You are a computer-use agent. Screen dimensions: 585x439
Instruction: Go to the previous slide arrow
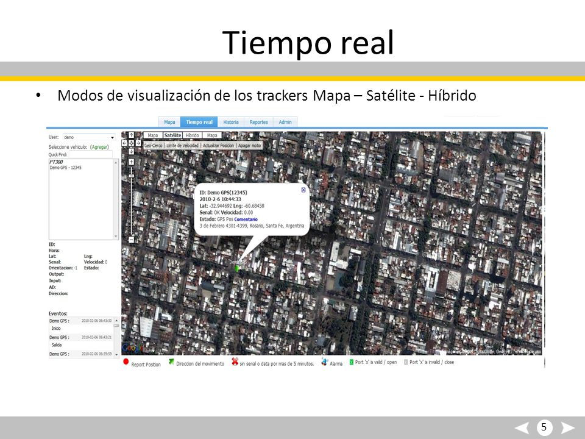[x=522, y=428]
